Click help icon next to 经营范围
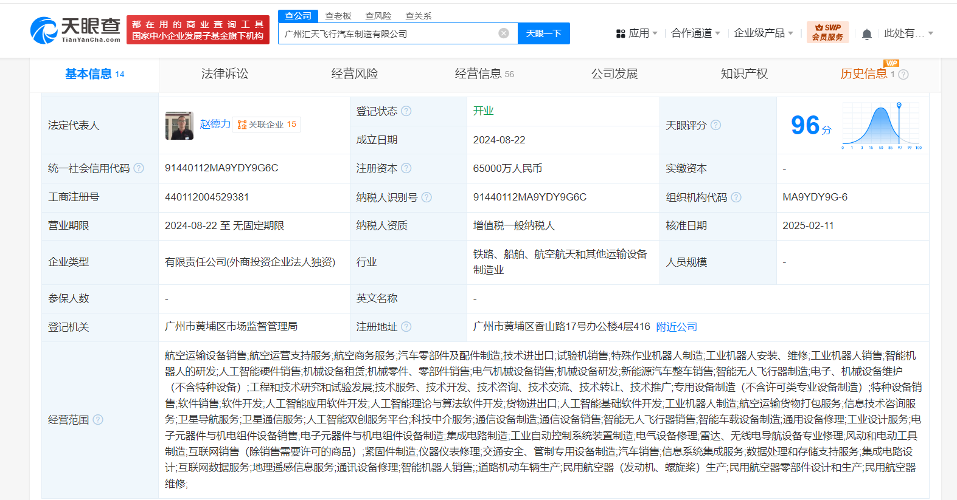Screen dimensions: 957x500 click(x=98, y=420)
